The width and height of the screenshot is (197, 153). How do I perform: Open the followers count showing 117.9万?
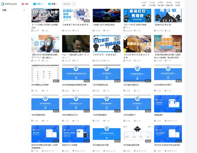(x=152, y=4)
